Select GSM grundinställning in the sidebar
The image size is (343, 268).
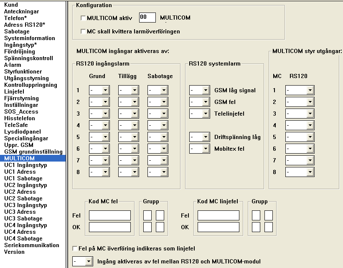click(x=33, y=152)
